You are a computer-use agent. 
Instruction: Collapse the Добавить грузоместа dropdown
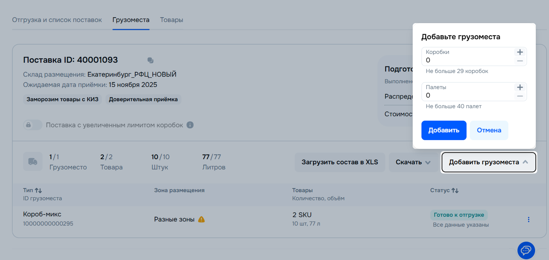click(x=489, y=162)
